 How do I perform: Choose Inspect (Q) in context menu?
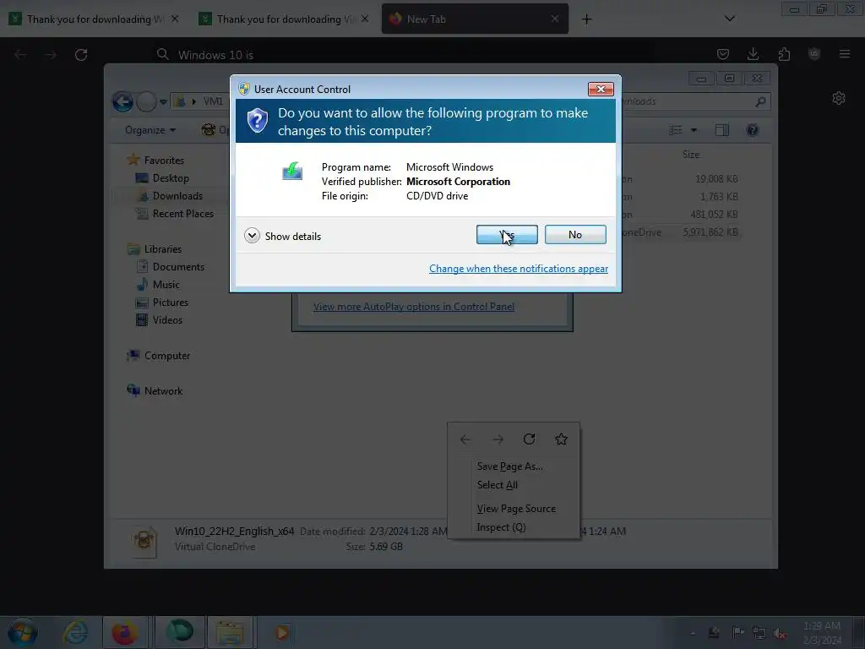coord(501,527)
